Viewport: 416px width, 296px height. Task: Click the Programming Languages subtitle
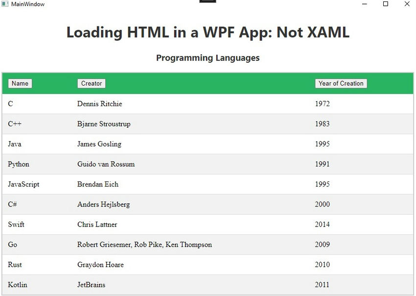pyautogui.click(x=208, y=58)
